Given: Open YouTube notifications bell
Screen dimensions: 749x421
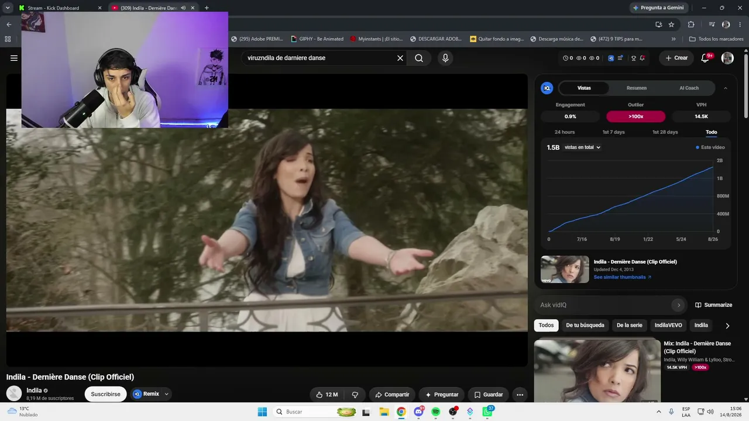Looking at the screenshot, I should click(x=705, y=58).
